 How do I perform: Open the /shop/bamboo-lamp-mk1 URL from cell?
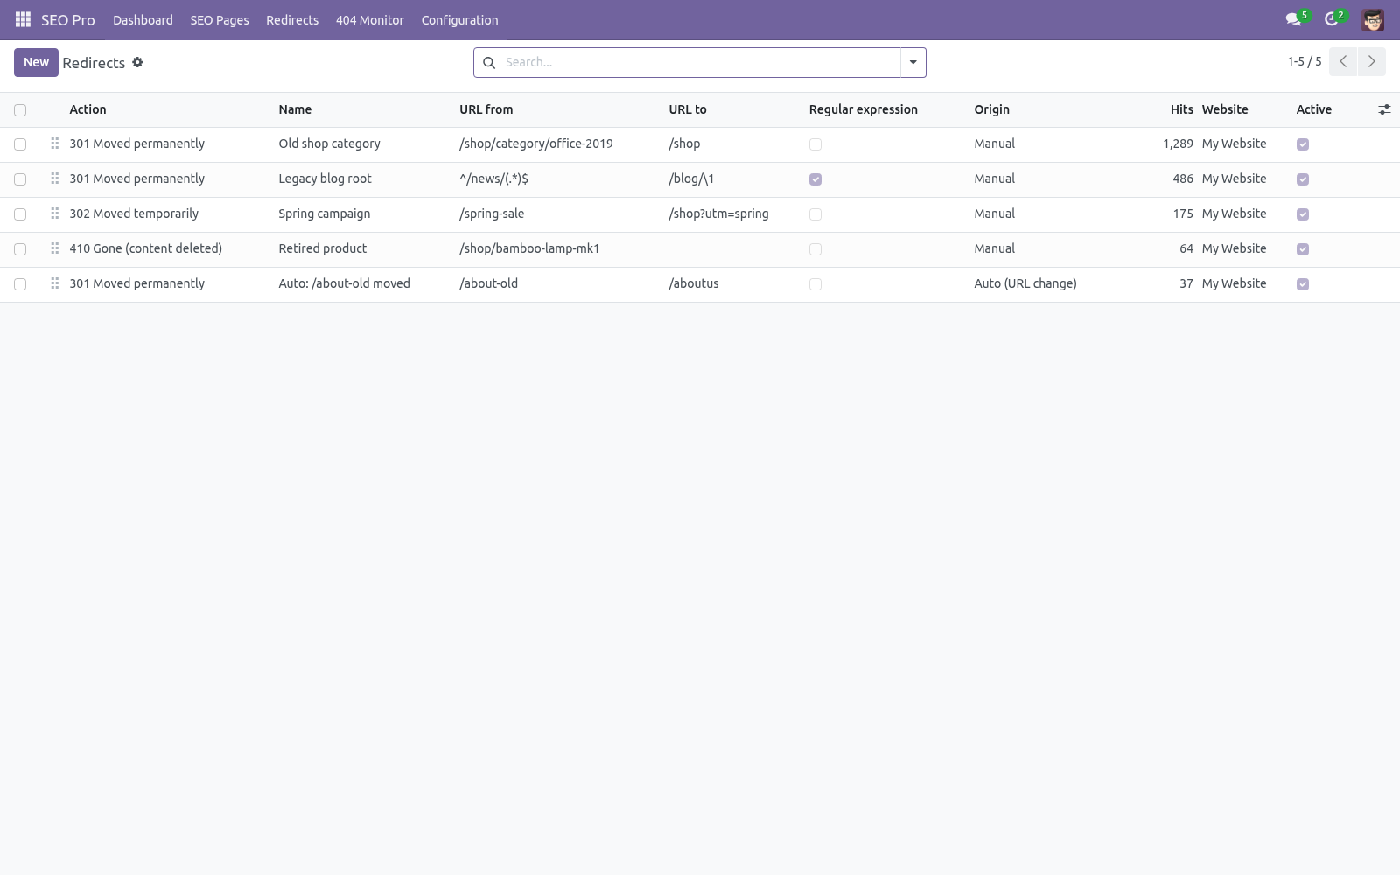click(x=529, y=248)
